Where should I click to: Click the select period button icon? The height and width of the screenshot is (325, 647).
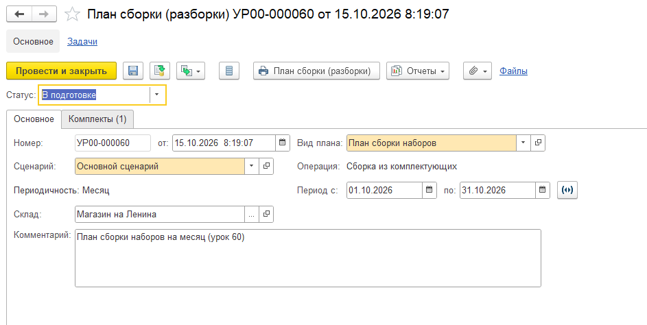tap(567, 190)
